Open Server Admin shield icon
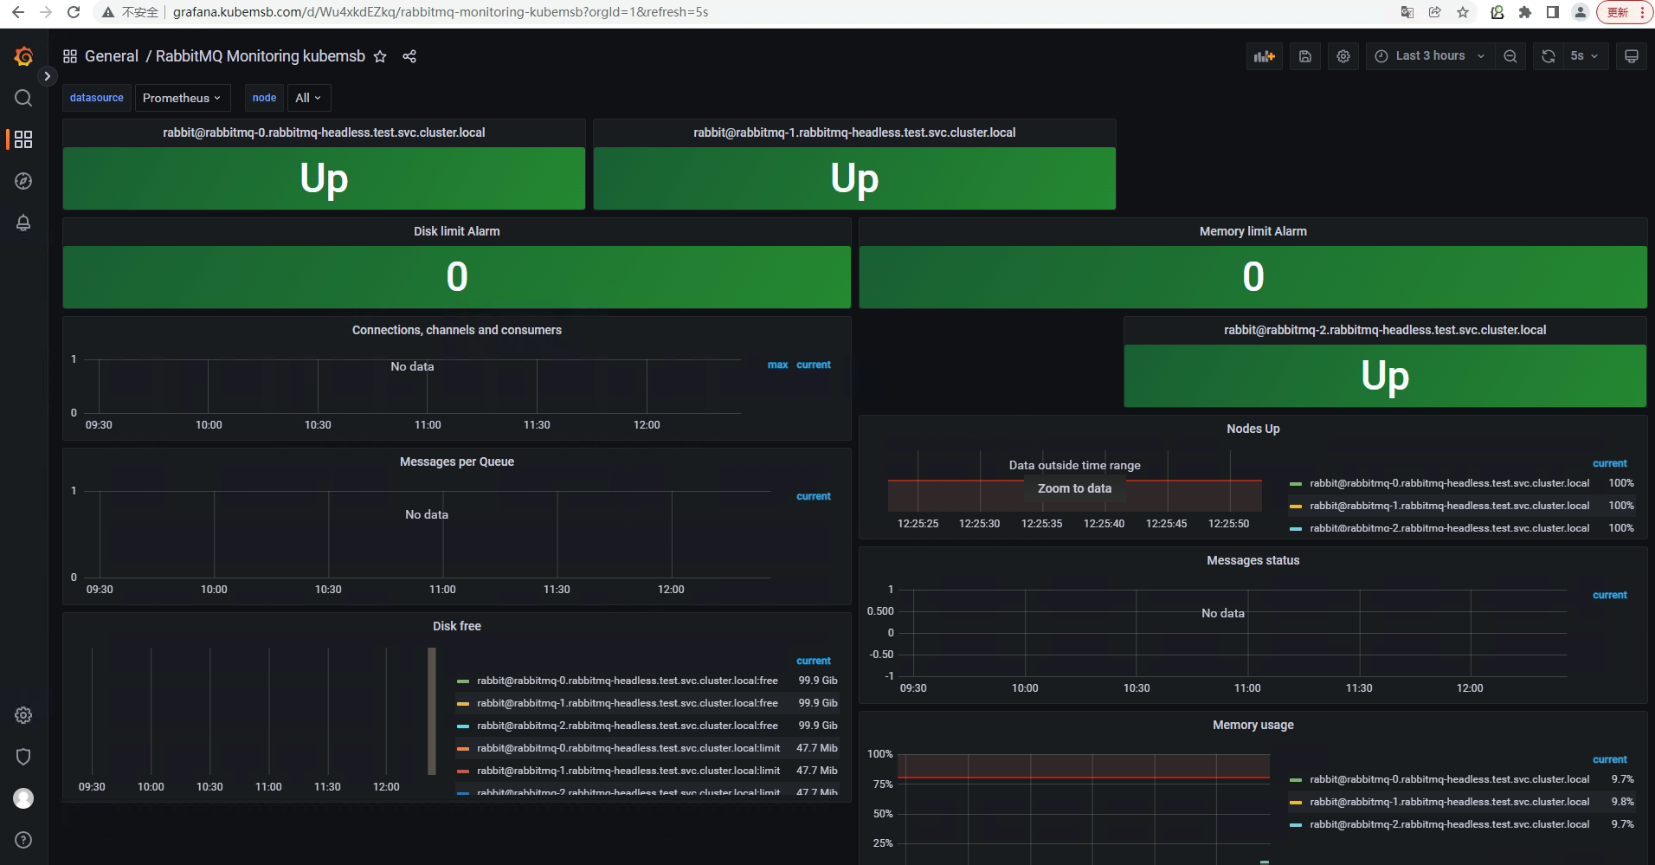This screenshot has height=865, width=1655. (23, 757)
